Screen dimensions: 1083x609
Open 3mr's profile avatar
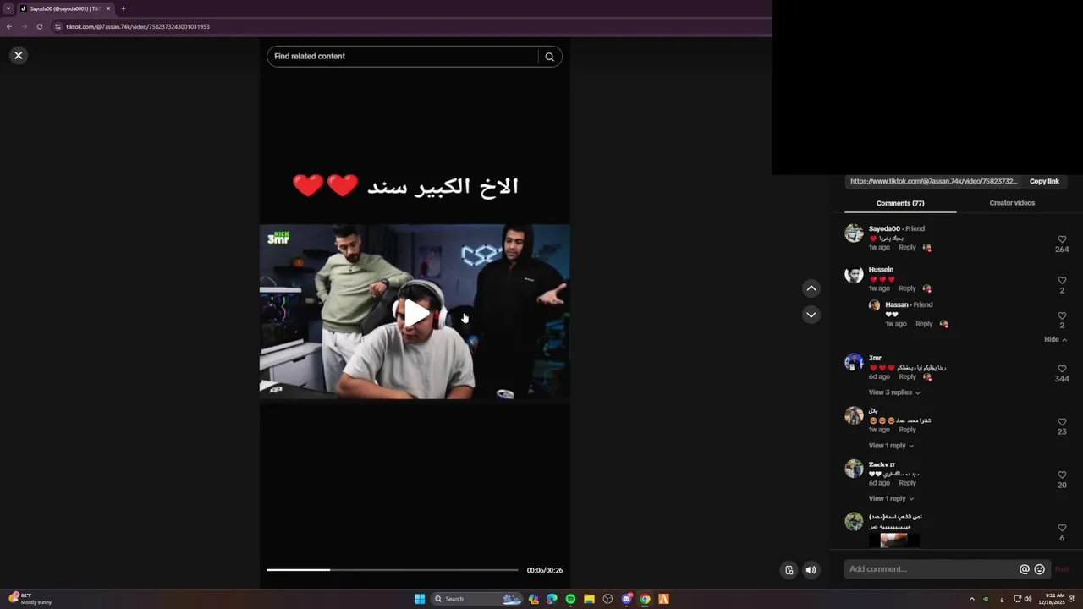(x=854, y=362)
